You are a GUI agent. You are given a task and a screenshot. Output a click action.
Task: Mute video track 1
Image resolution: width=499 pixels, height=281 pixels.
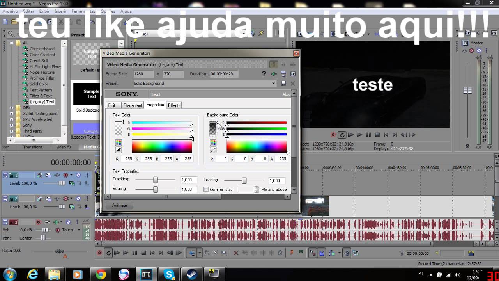[78, 175]
